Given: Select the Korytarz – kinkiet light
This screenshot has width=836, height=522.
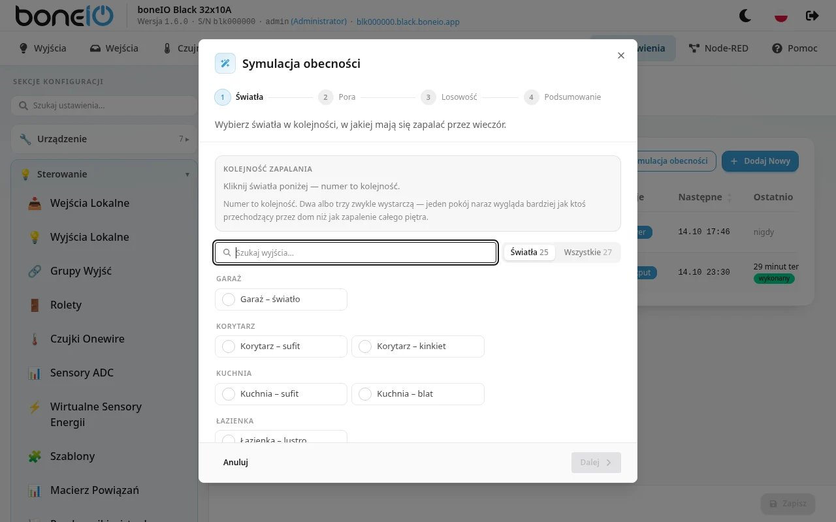Looking at the screenshot, I should pyautogui.click(x=418, y=346).
